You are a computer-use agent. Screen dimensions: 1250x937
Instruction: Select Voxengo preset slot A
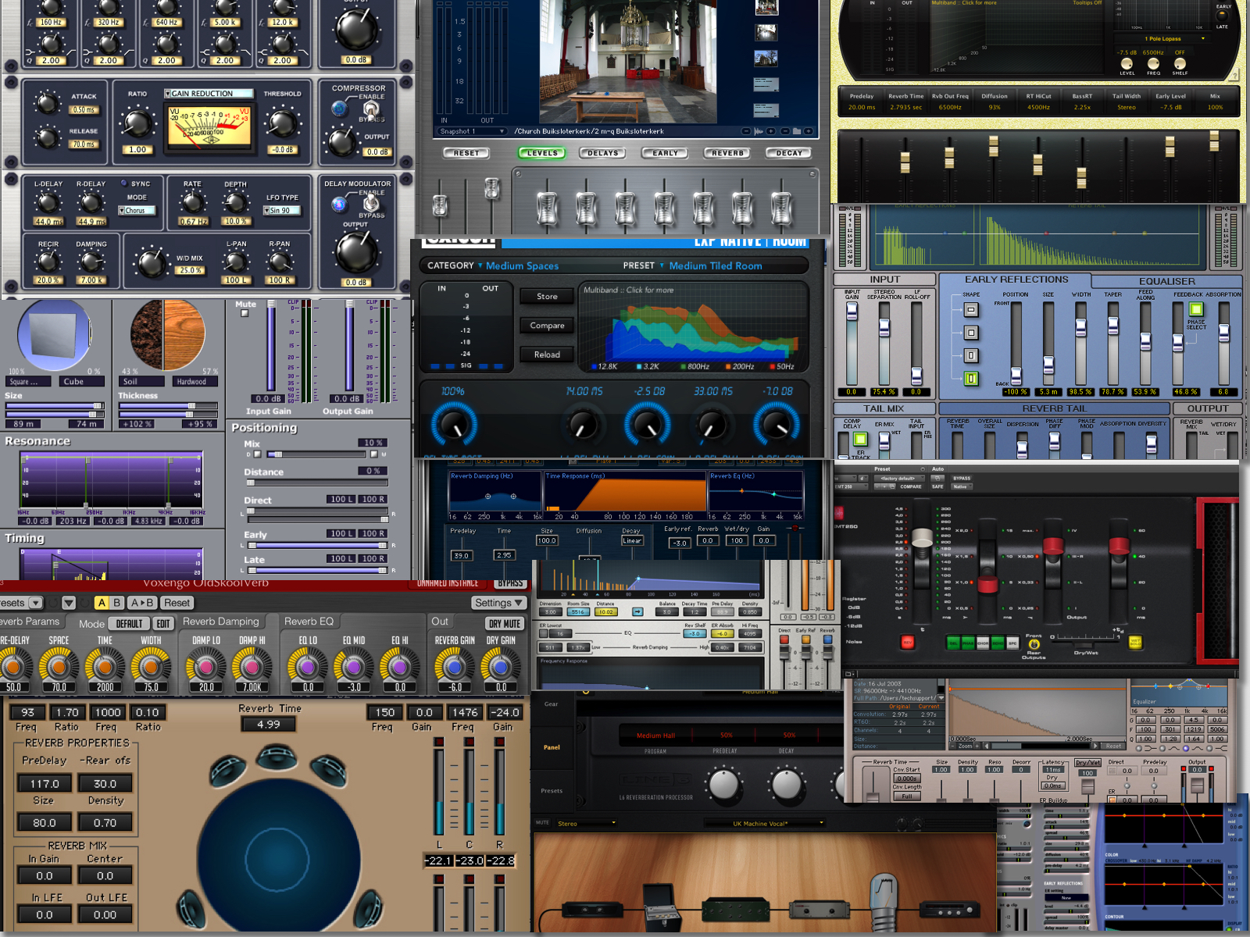[102, 603]
